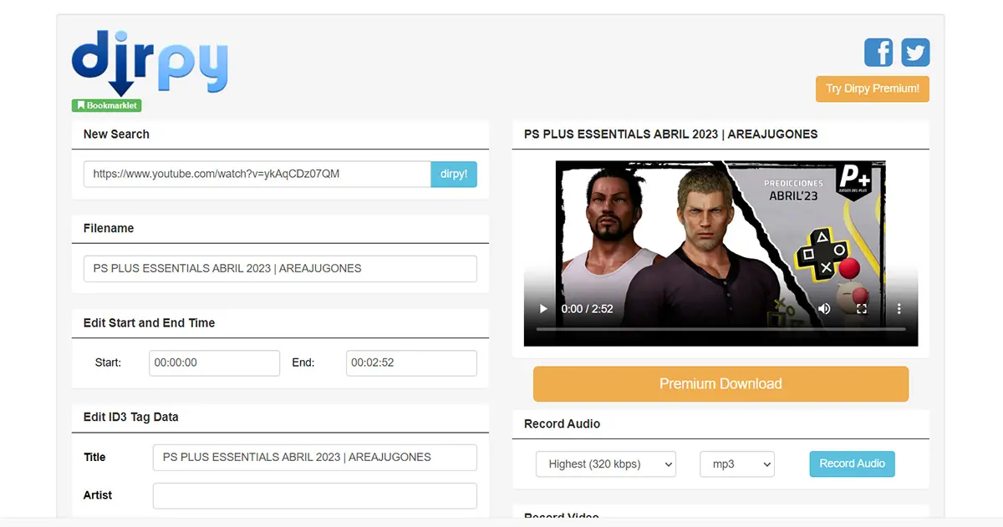
Task: Click the End time field
Action: (411, 363)
